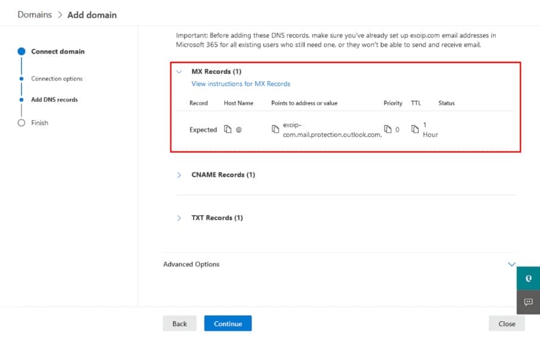The image size is (540, 338).
Task: Open the feedback chat icon
Action: tap(527, 302)
